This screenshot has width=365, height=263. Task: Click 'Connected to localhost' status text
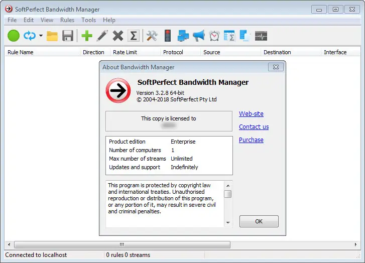[36, 255]
